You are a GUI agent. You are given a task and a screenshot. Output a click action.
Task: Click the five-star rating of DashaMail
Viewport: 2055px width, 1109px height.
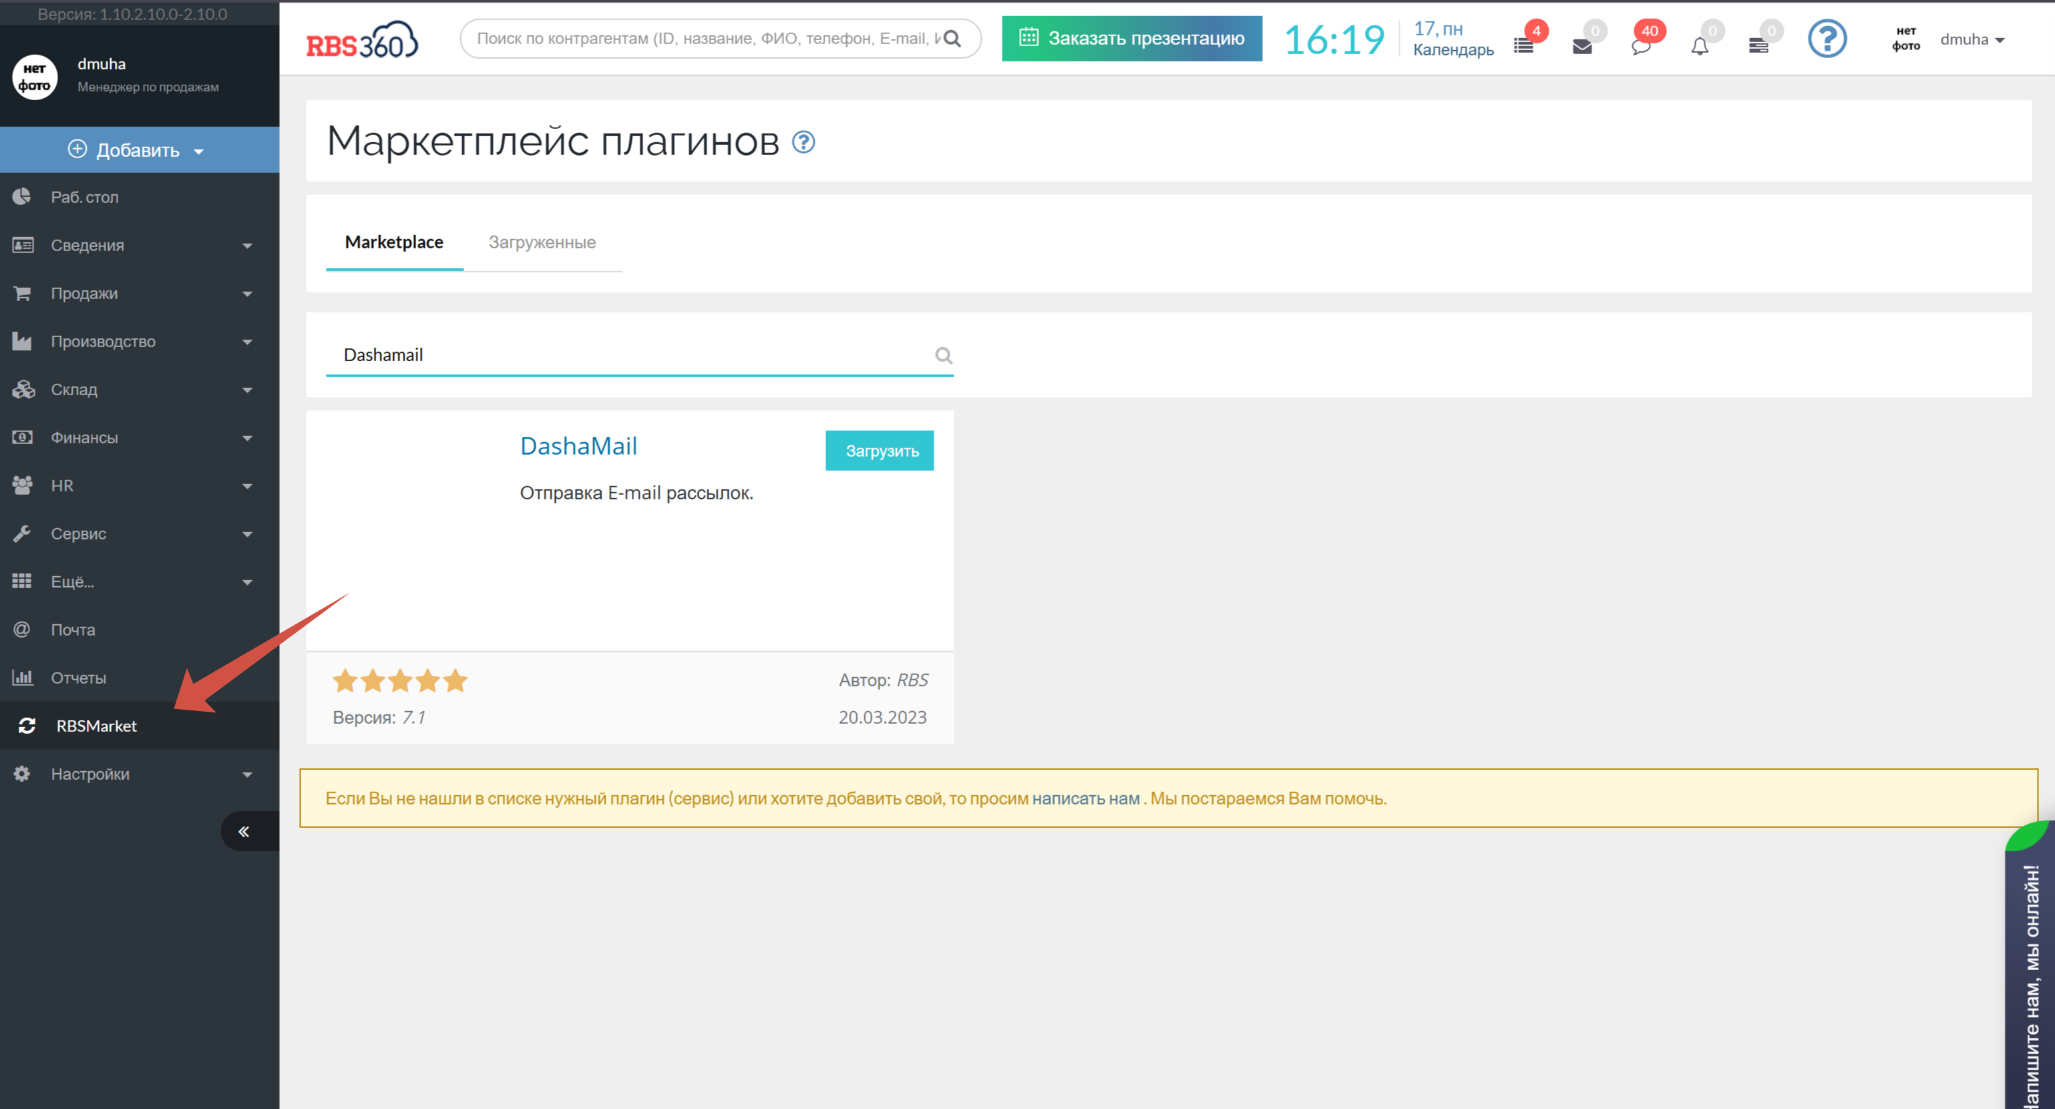[x=399, y=680]
